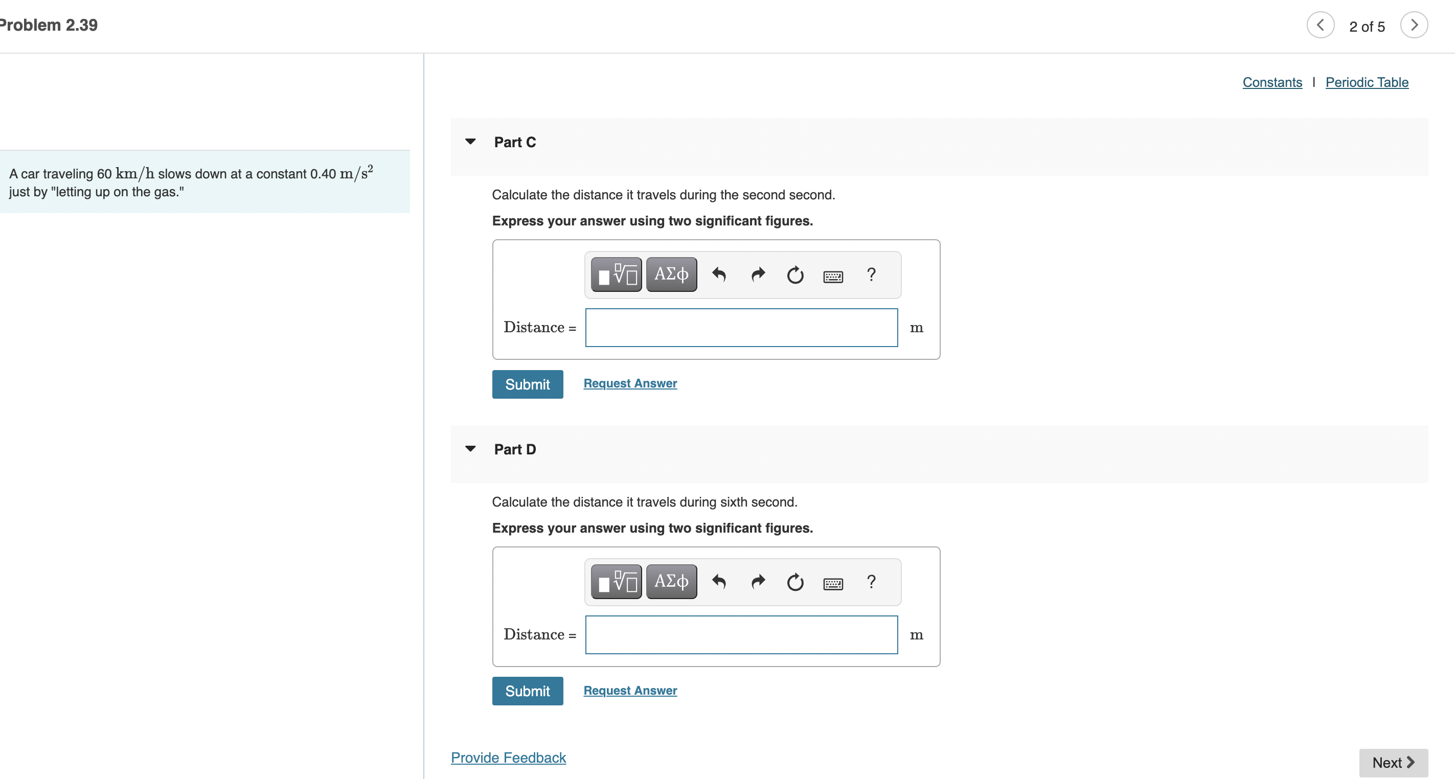Go to the previous problem arrow
The height and width of the screenshot is (779, 1455).
(x=1320, y=26)
